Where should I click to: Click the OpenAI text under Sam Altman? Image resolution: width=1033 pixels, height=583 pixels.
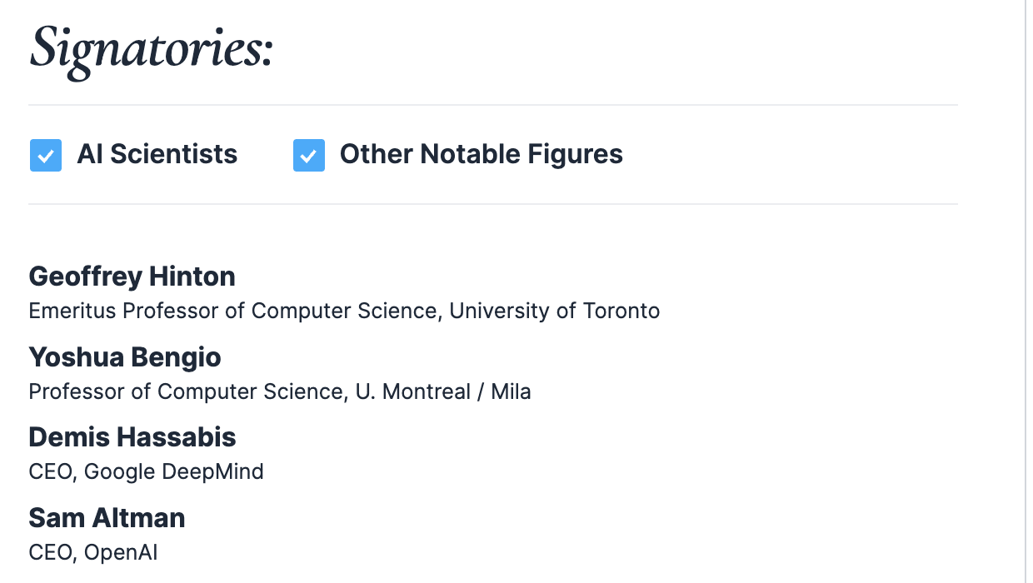(x=121, y=553)
